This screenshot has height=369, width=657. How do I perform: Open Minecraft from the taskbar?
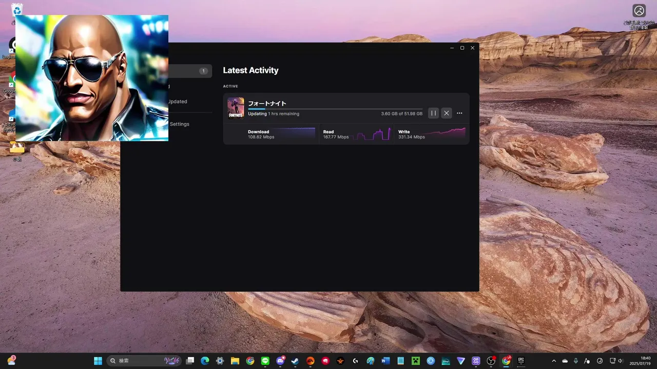pyautogui.click(x=415, y=361)
